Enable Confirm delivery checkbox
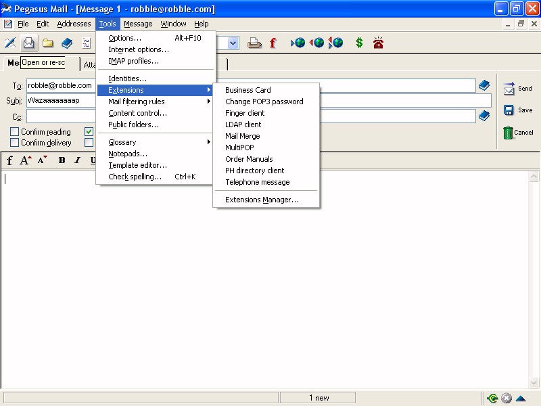Image resolution: width=541 pixels, height=406 pixels. coord(14,142)
